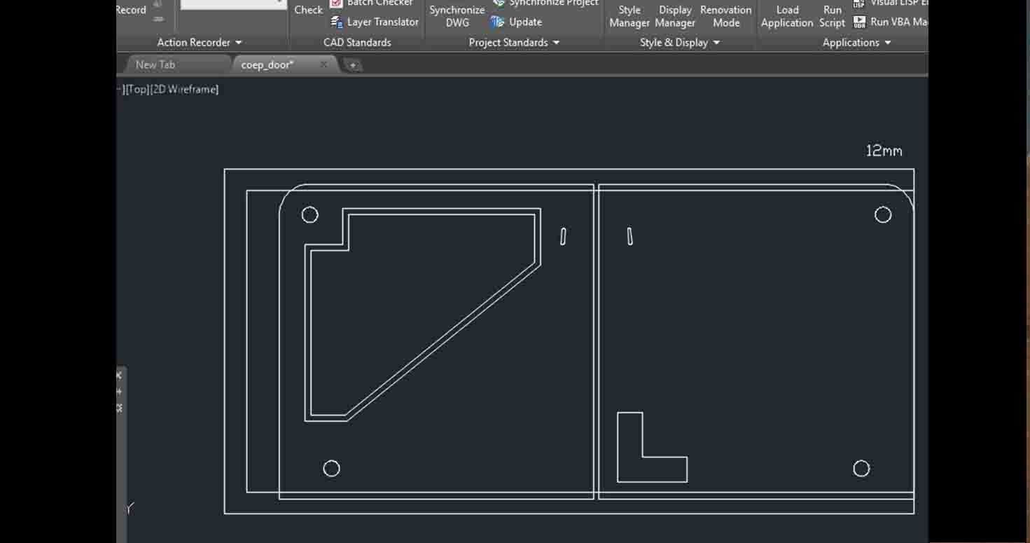This screenshot has width=1030, height=543.
Task: Click the Record button
Action: 132,10
